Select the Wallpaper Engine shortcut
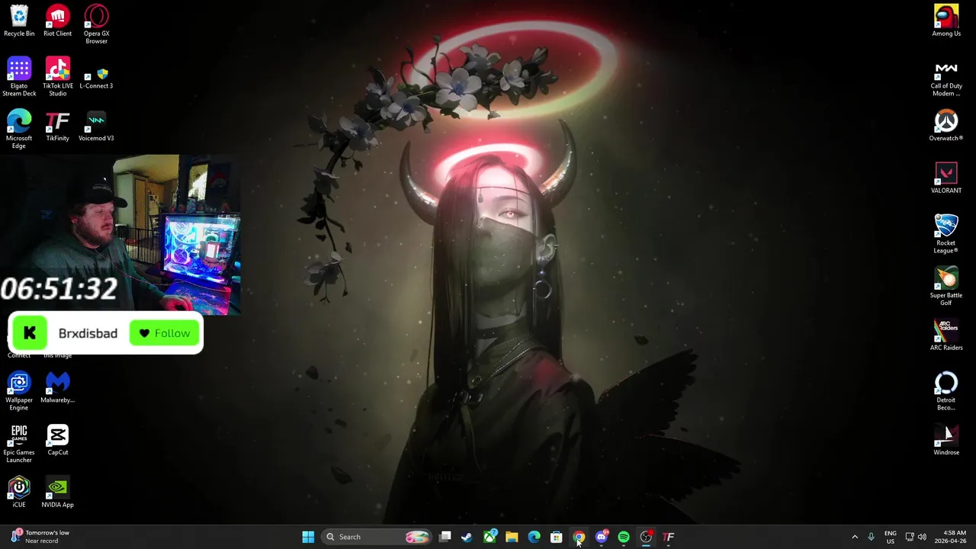 (19, 391)
